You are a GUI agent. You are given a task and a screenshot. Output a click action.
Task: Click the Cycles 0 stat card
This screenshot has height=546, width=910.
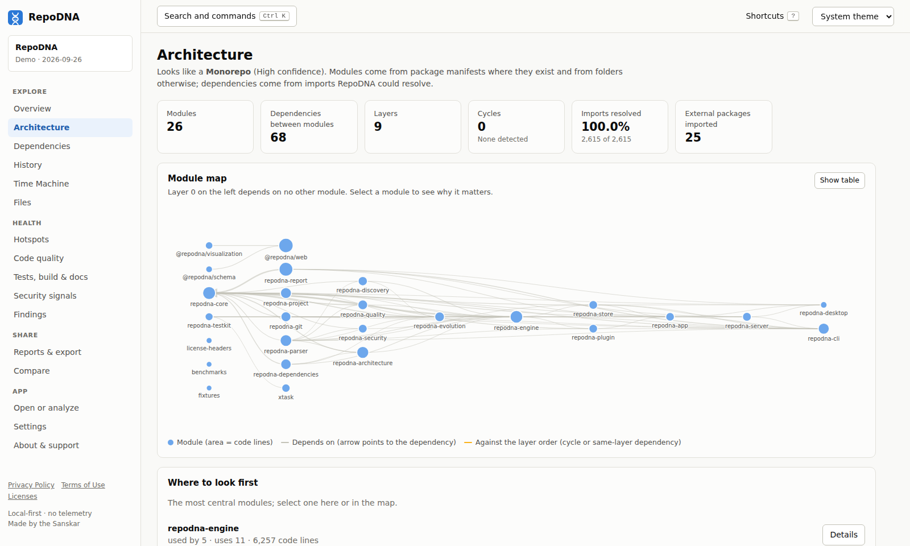[516, 127]
